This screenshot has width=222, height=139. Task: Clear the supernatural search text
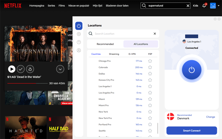click(188, 6)
